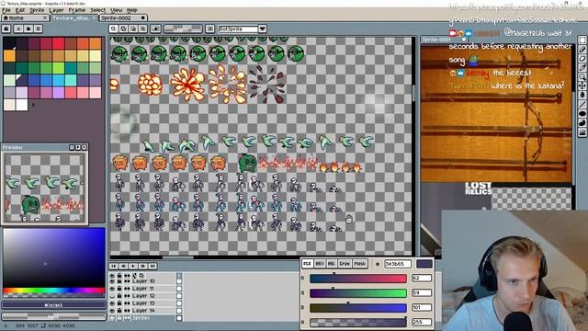
Task: Hide Layer 11 with eye icon
Action: (112, 289)
